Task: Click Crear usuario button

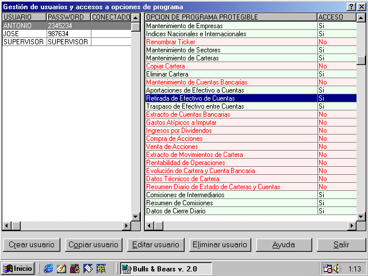Action: point(32,245)
